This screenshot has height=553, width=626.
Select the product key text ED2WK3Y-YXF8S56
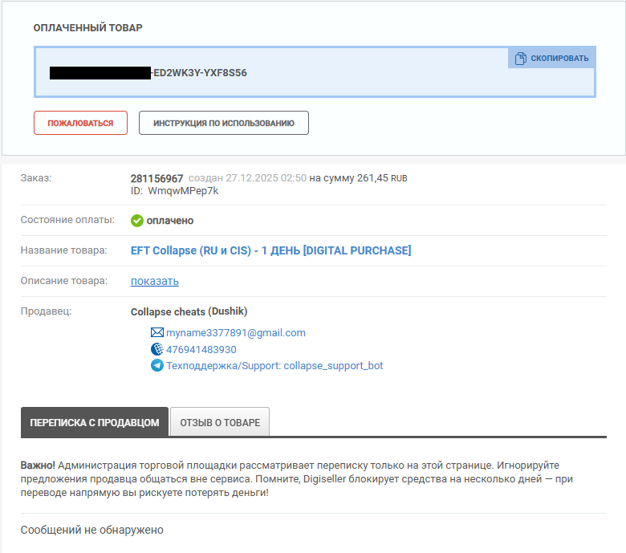(200, 73)
